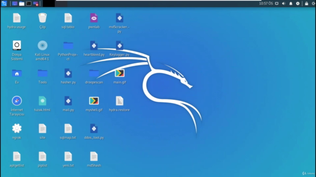
Task: Lock the screen with padlock icon
Action: (307, 3)
